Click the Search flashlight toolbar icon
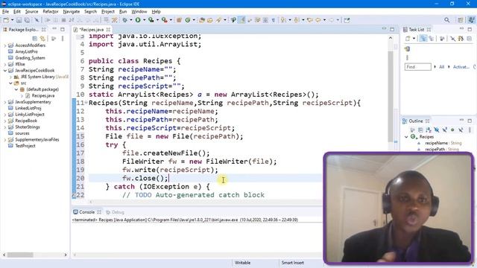This screenshot has width=477, height=268. pyautogui.click(x=218, y=20)
